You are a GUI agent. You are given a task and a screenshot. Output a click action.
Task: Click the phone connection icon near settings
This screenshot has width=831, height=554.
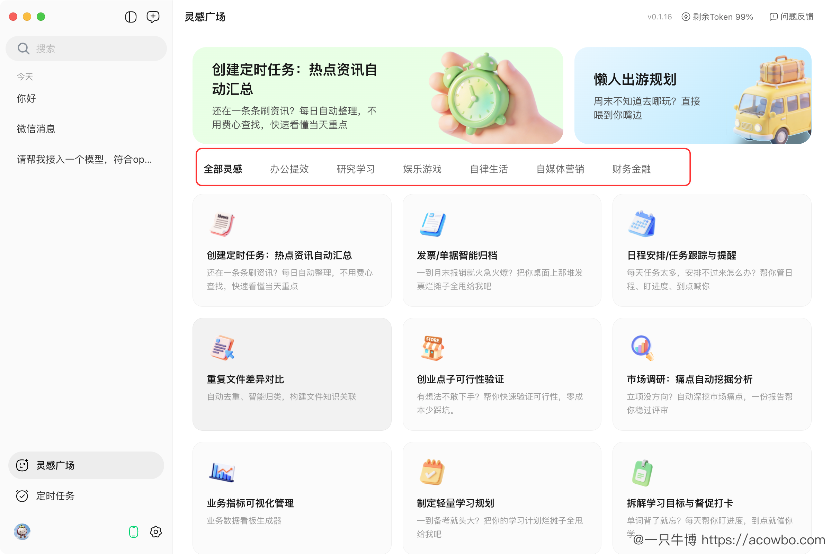click(133, 532)
